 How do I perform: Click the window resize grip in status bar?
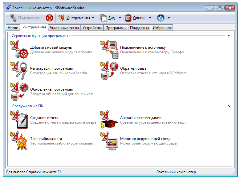[x=234, y=173]
